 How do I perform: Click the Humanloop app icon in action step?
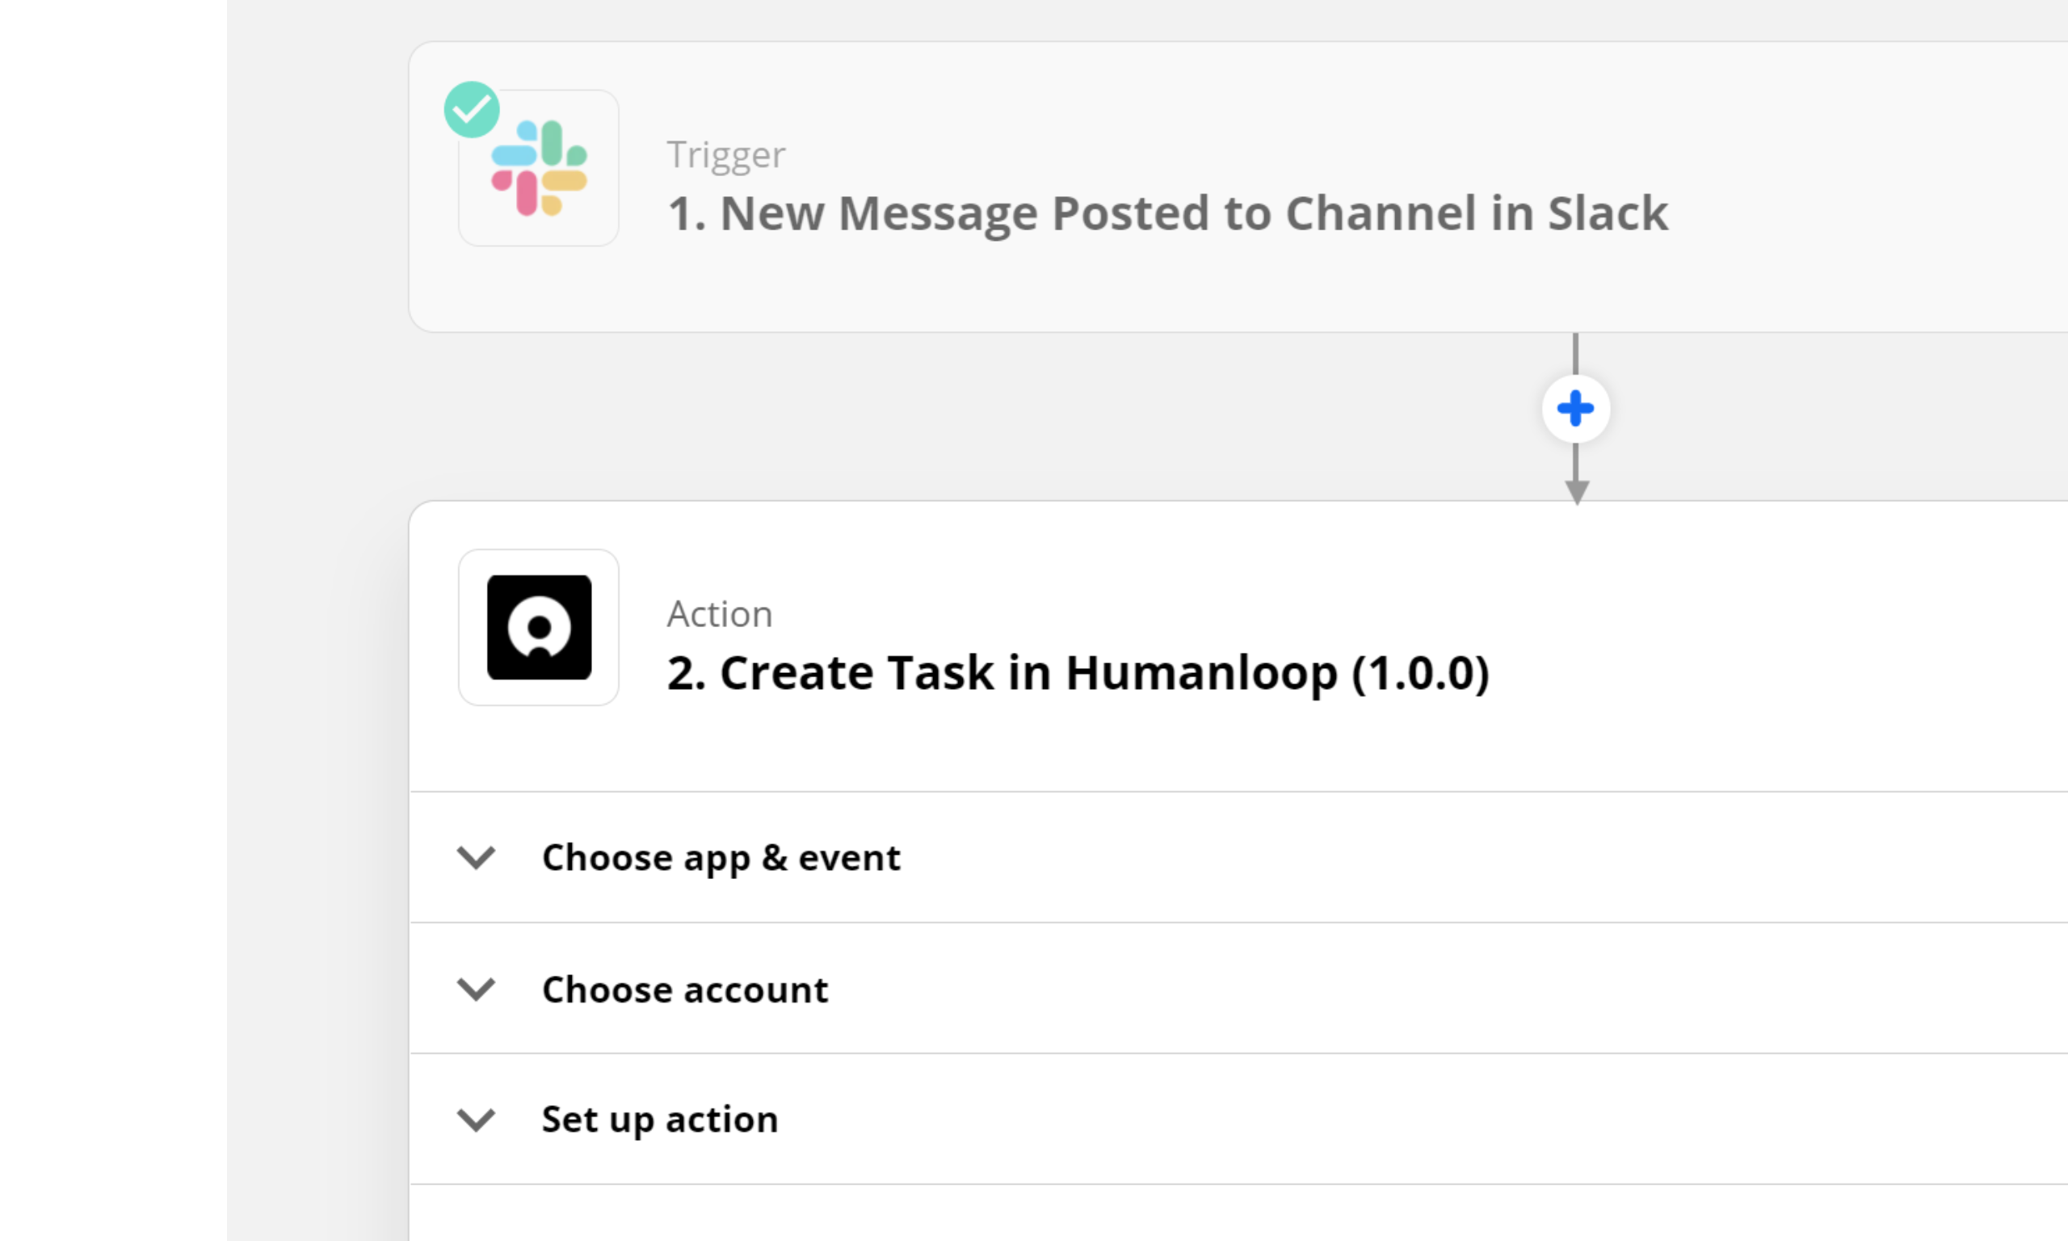coord(538,627)
